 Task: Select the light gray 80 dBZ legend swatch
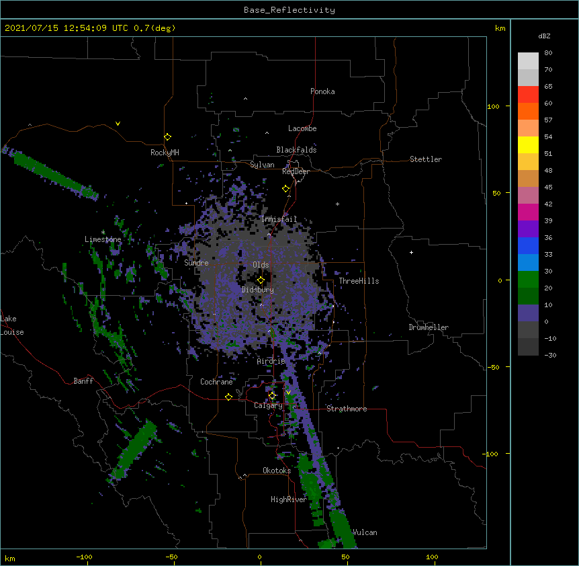tap(528, 60)
